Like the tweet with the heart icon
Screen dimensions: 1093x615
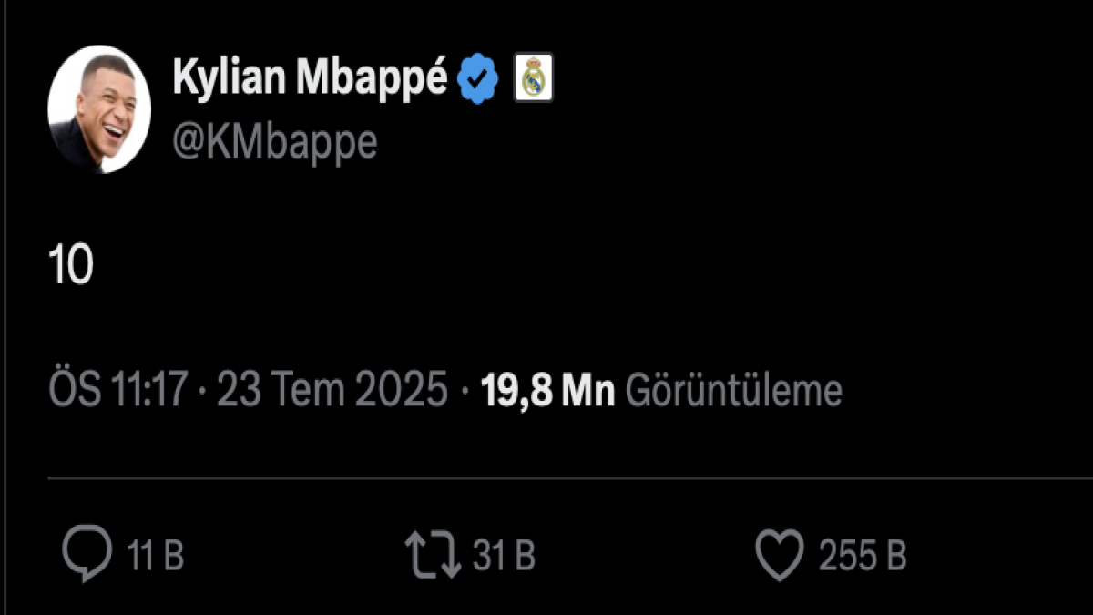click(780, 556)
